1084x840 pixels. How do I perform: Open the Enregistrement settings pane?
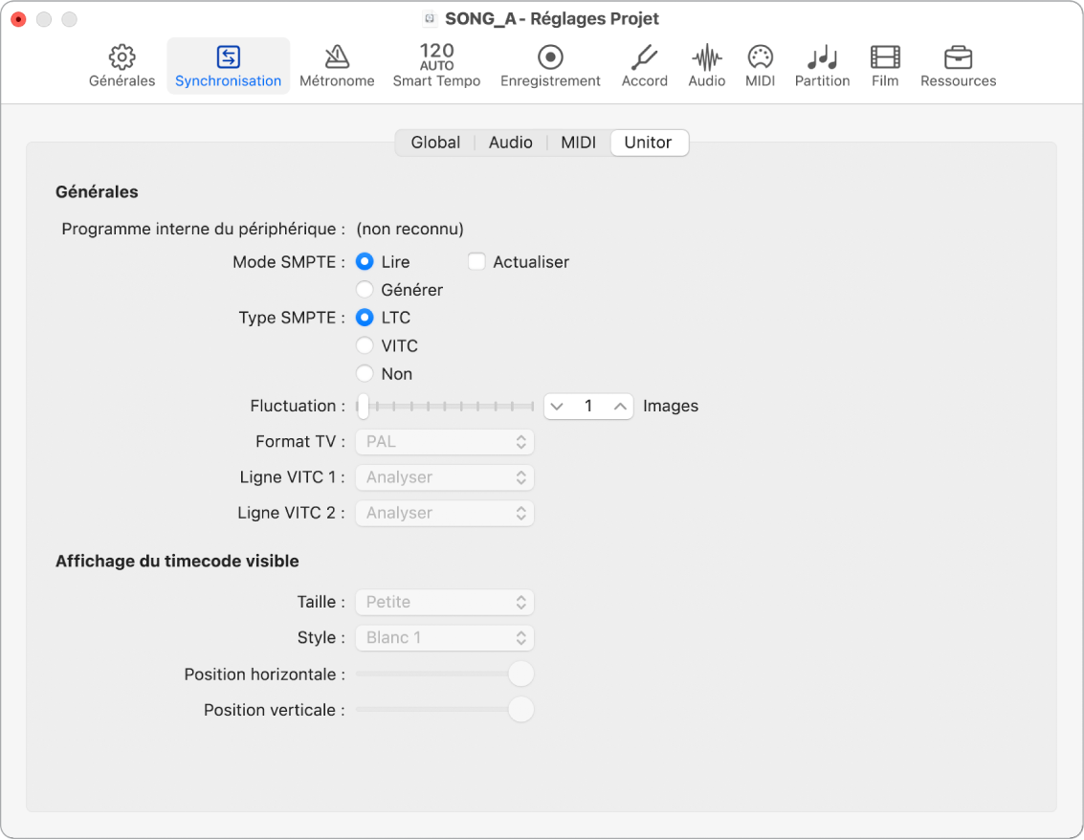coord(550,66)
